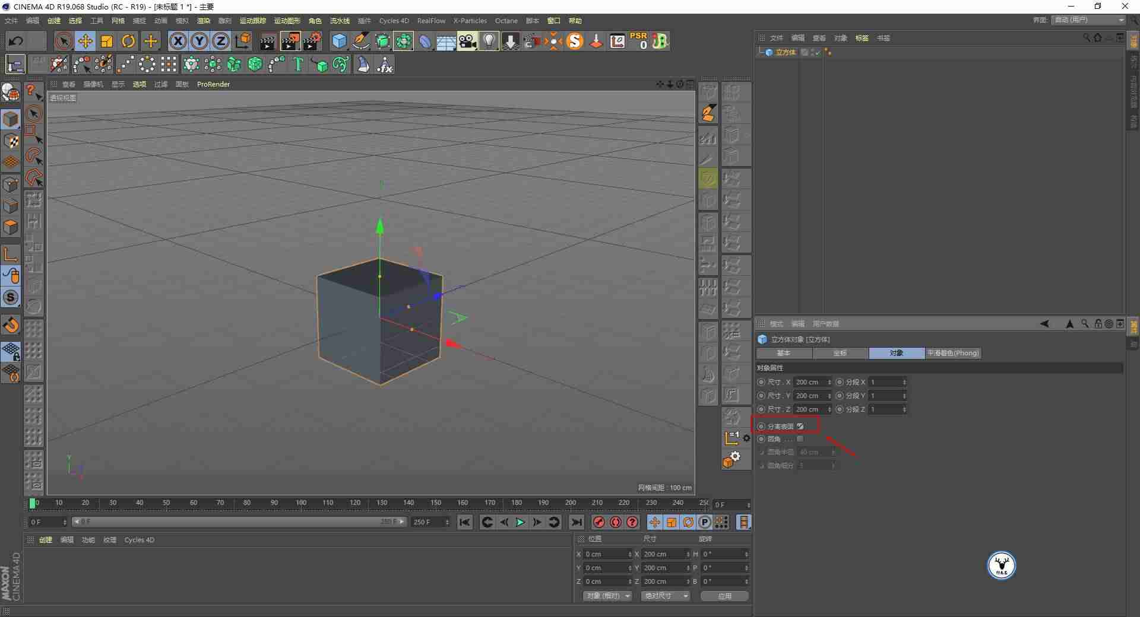Toggle Y axis lock button
The image size is (1140, 617).
199,41
